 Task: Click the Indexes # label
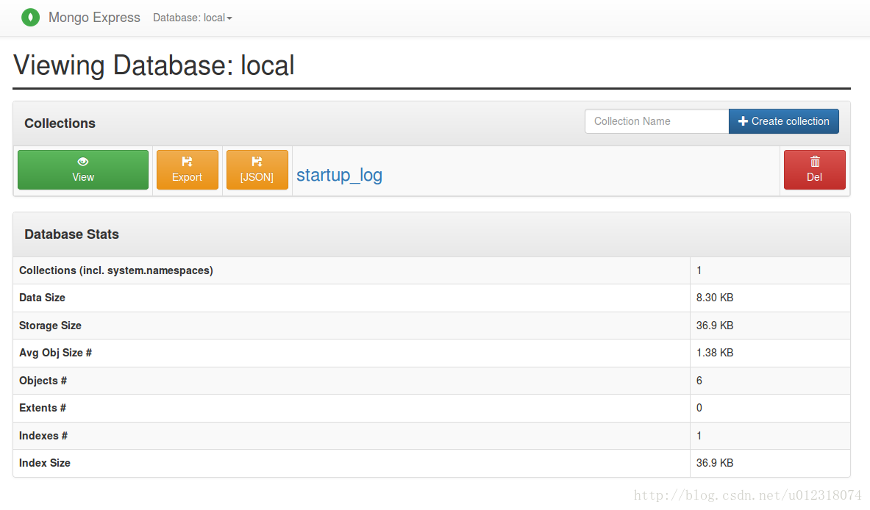pos(43,436)
